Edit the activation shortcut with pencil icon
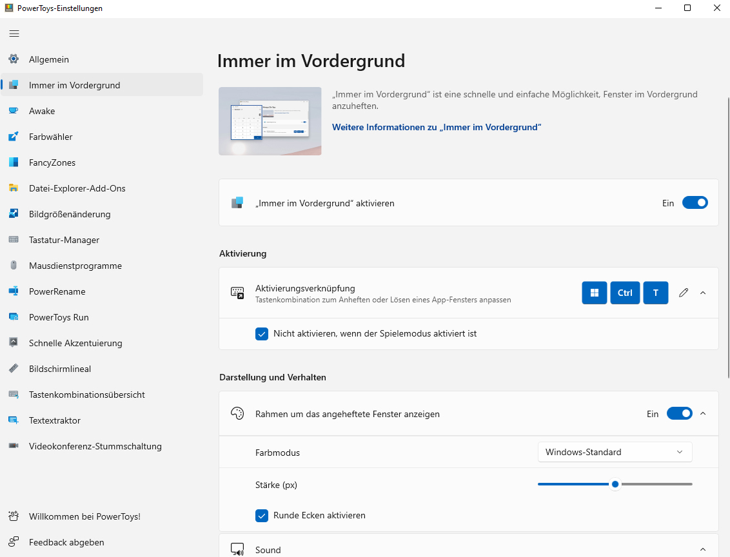The width and height of the screenshot is (730, 557). (x=684, y=293)
